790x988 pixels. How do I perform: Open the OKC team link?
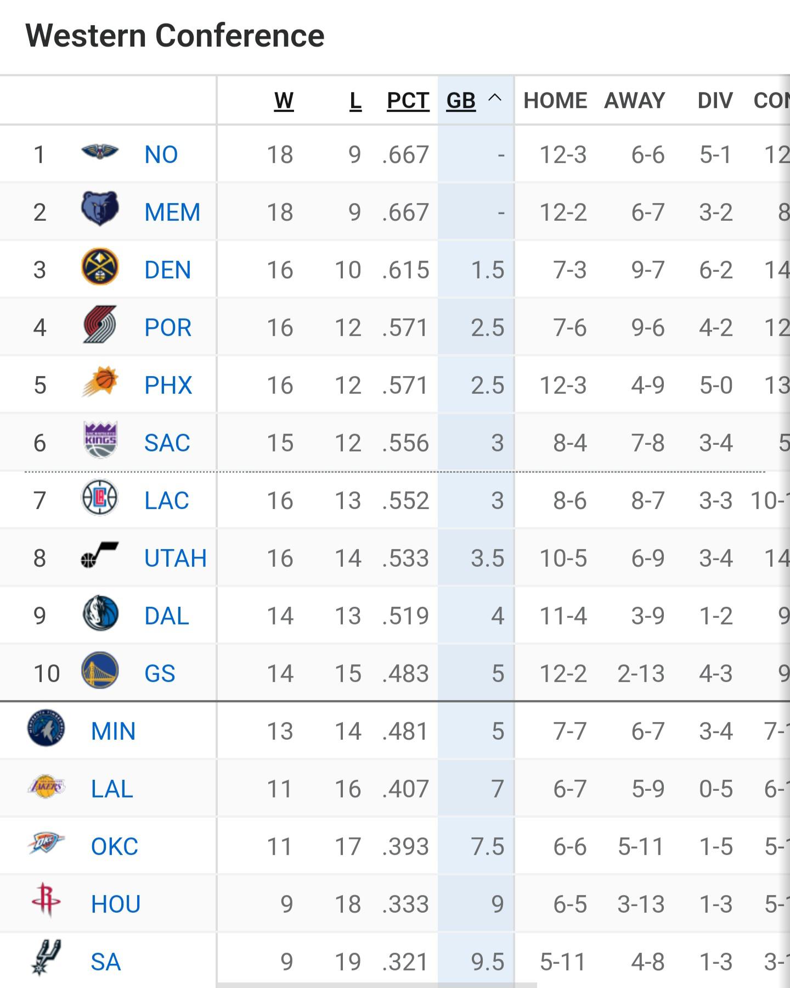pyautogui.click(x=114, y=847)
